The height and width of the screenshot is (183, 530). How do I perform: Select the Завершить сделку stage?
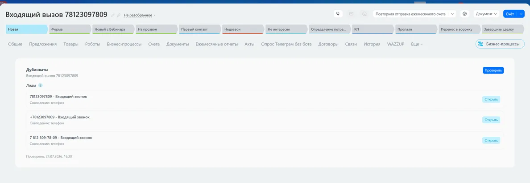coord(503,29)
